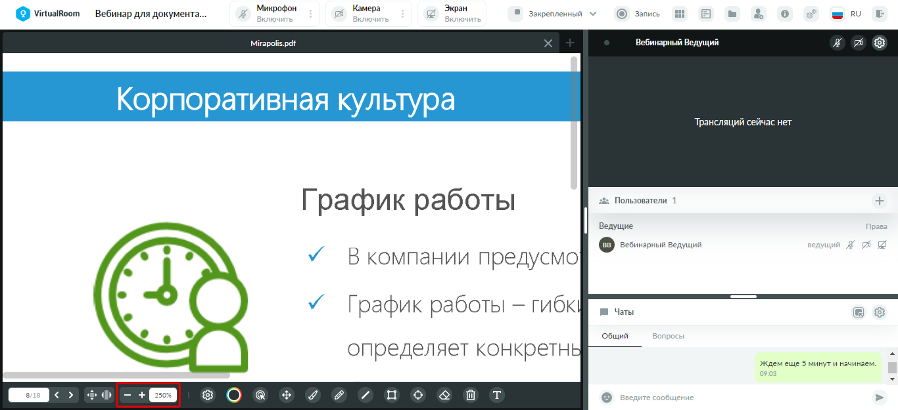Select the straight line tool
This screenshot has width=898, height=410.
tap(366, 395)
